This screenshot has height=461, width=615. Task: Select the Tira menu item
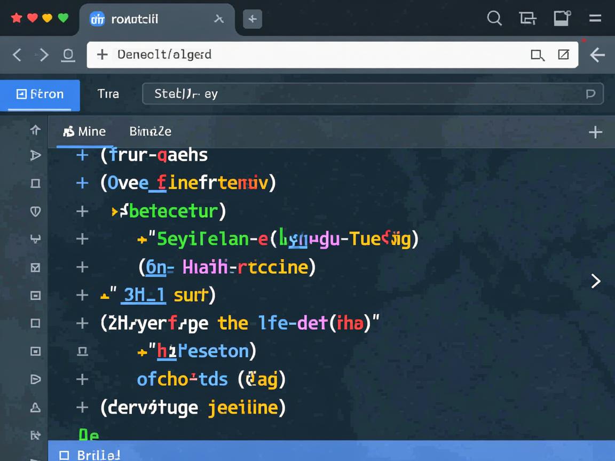point(108,94)
